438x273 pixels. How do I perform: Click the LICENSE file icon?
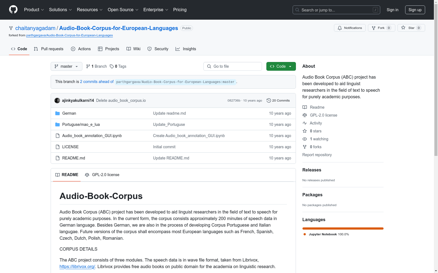[57, 147]
